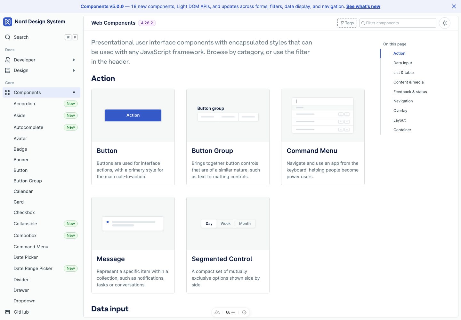
Task: Click the Components grid icon in sidebar
Action: point(8,92)
